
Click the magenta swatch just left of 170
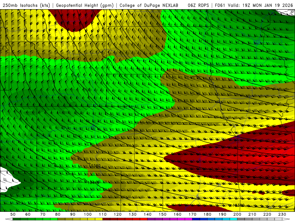[x=189, y=219]
